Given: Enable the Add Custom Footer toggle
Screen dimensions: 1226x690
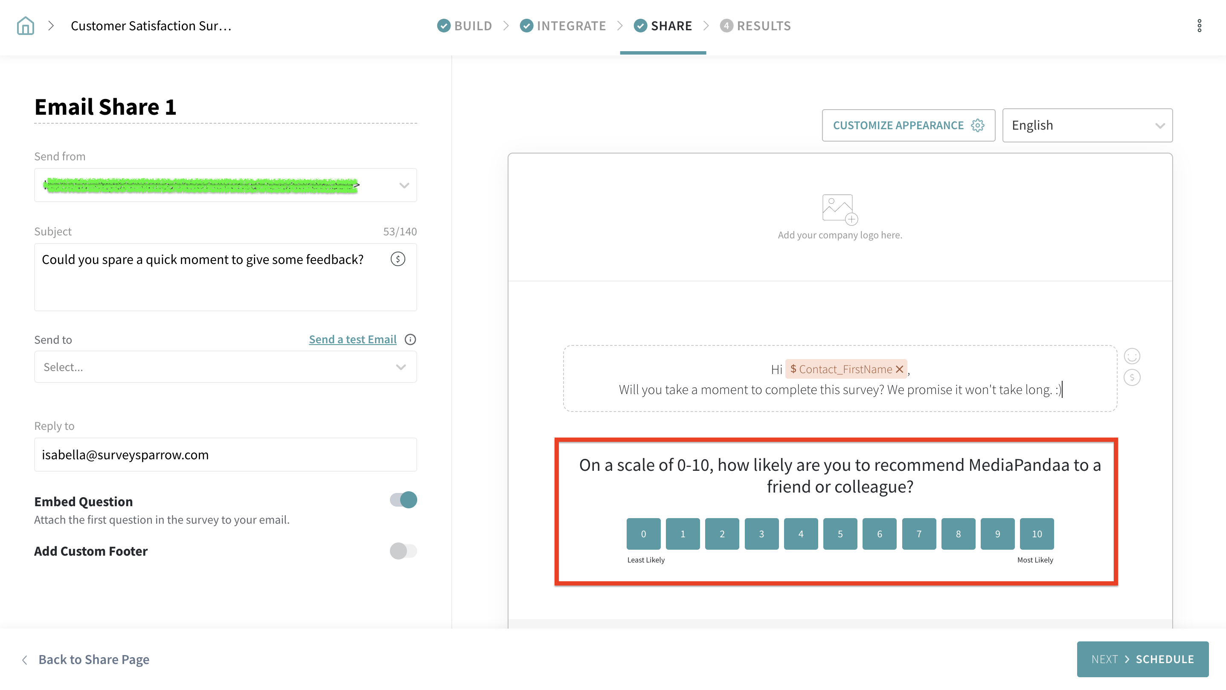Looking at the screenshot, I should (403, 551).
